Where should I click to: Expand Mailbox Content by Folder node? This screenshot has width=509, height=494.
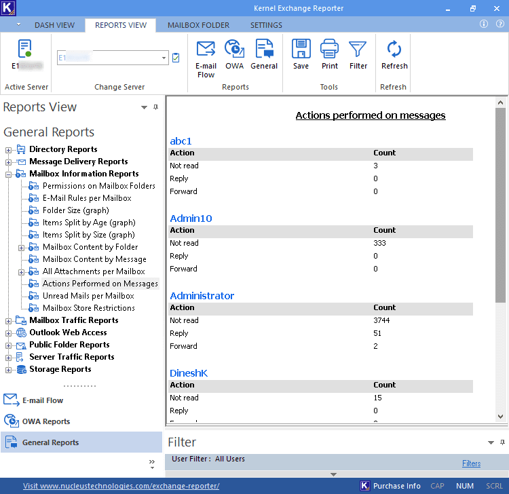(21, 248)
